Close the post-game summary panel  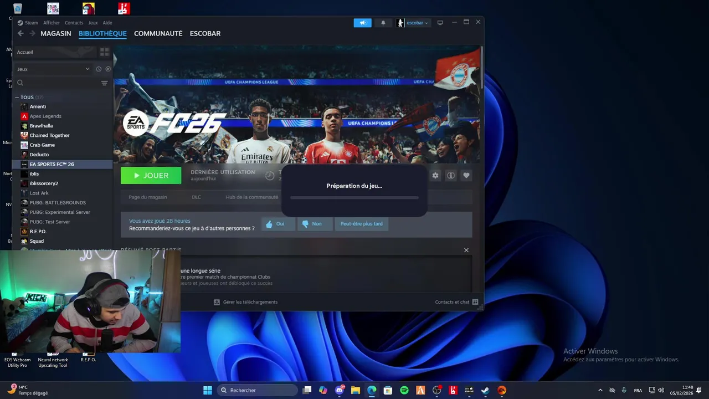[x=466, y=250]
